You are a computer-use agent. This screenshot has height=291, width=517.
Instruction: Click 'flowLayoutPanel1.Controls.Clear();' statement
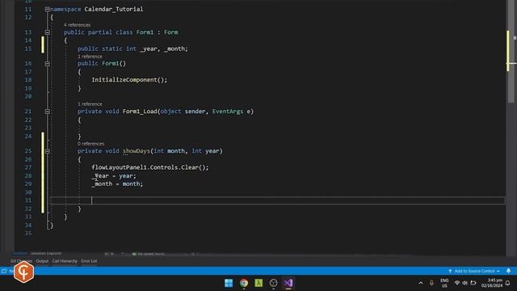(x=150, y=167)
